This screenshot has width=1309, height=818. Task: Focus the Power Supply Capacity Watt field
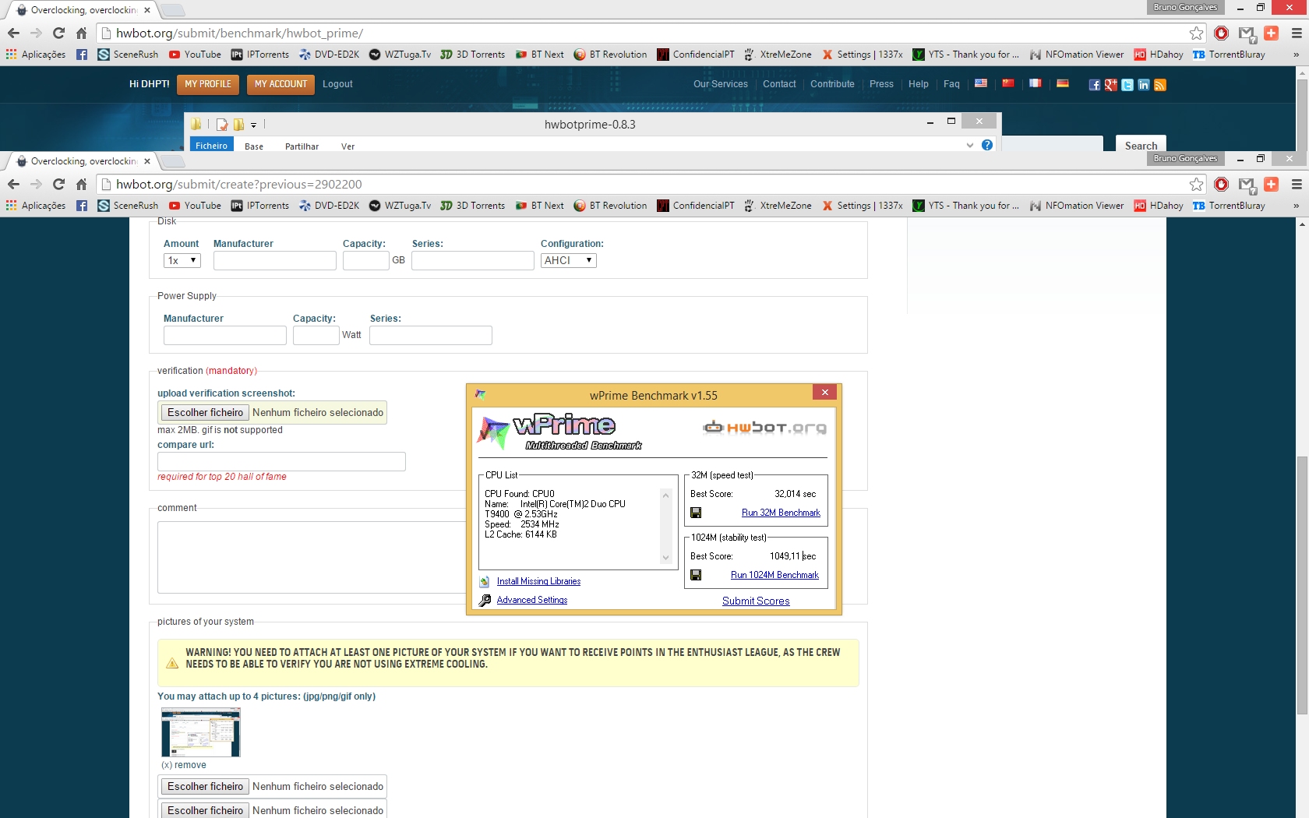(x=316, y=335)
